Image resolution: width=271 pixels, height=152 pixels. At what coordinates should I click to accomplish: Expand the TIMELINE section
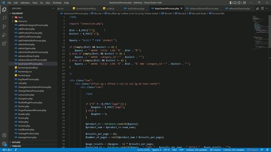33,146
